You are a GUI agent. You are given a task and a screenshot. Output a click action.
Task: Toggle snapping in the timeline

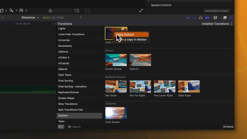[x=207, y=18]
